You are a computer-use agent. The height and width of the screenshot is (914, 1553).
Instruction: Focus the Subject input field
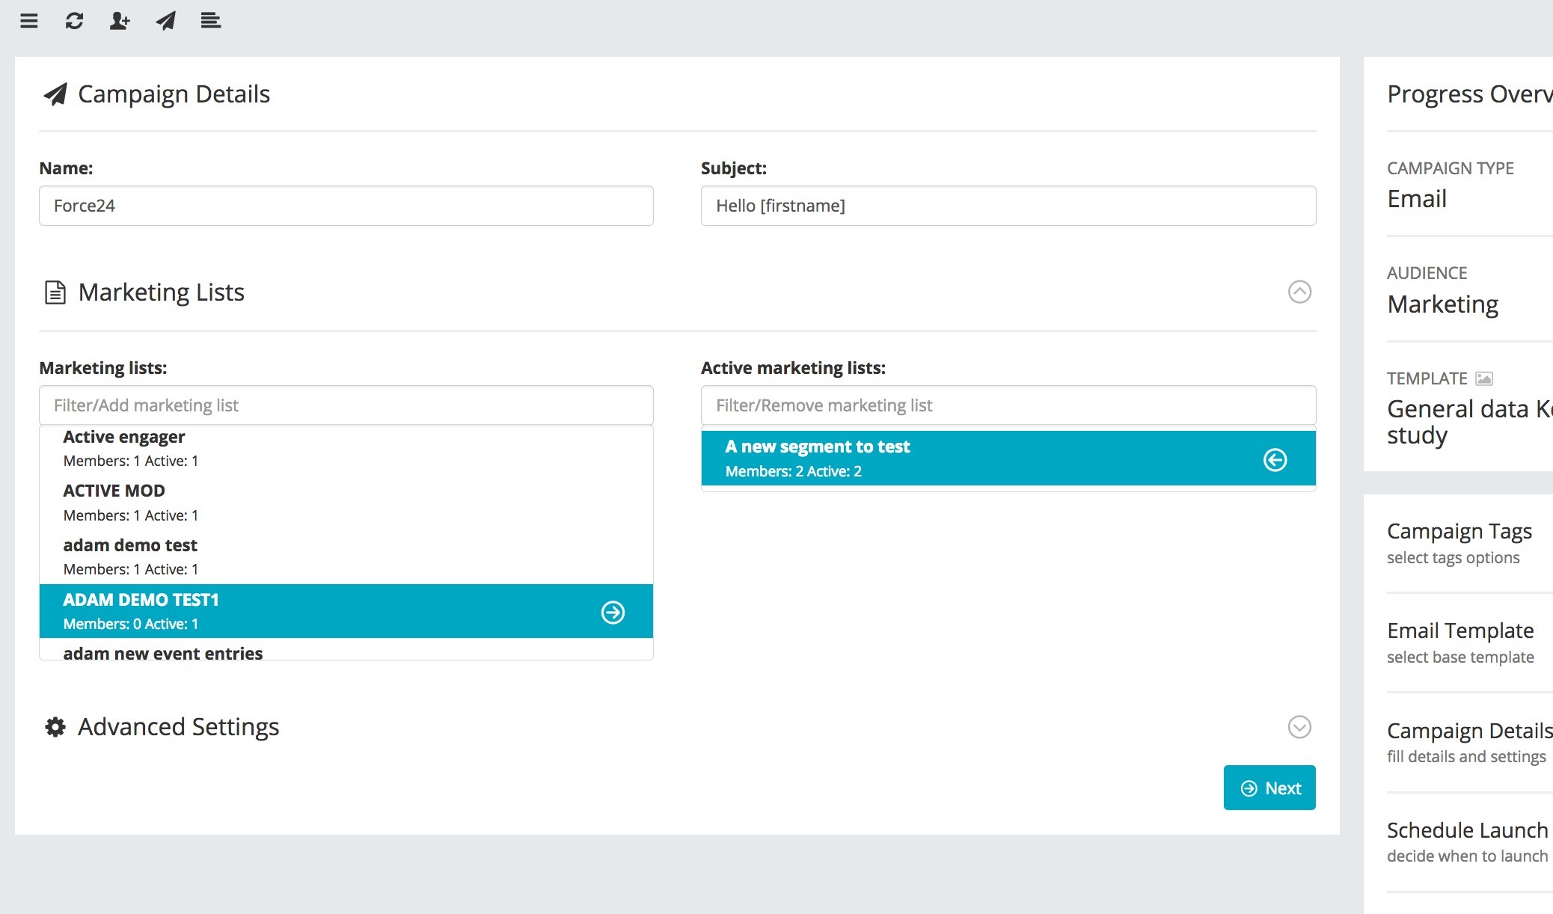click(1008, 206)
